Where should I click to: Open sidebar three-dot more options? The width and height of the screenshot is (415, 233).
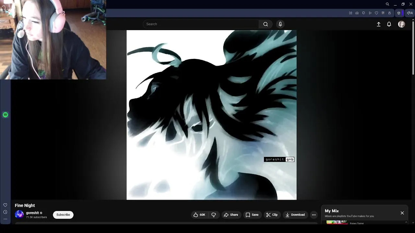pyautogui.click(x=5, y=219)
